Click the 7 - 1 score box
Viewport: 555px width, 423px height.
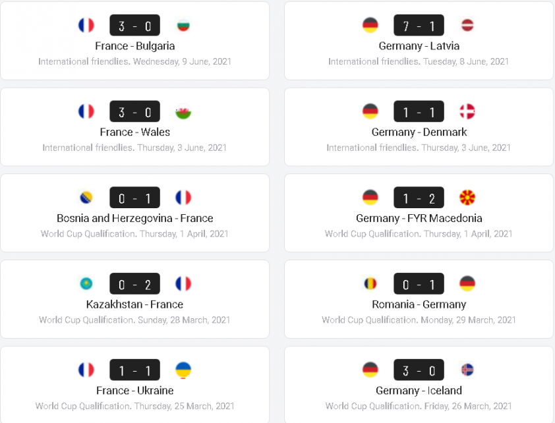419,26
